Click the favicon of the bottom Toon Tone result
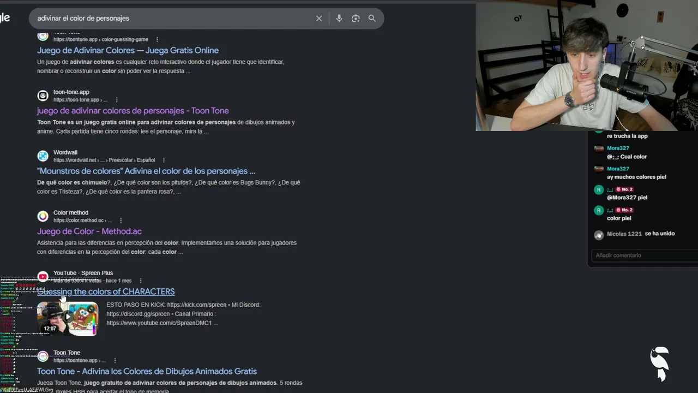 [x=43, y=356]
